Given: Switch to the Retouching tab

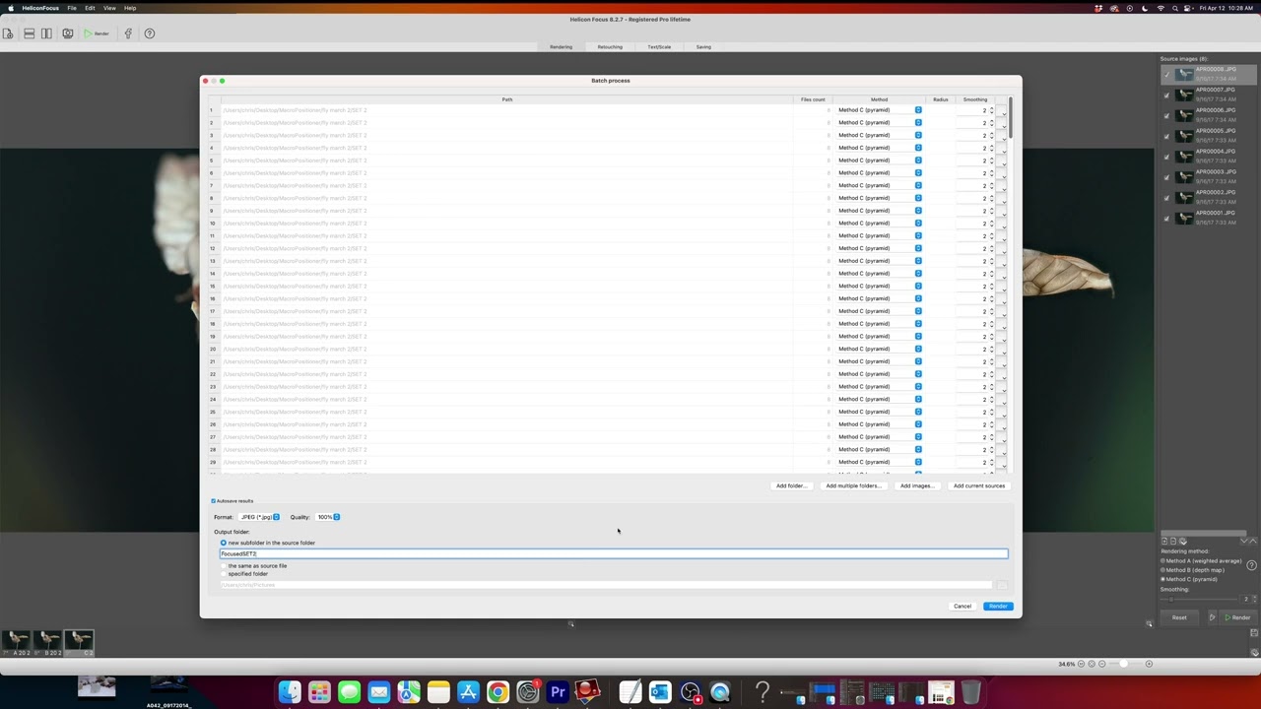Looking at the screenshot, I should (x=610, y=47).
